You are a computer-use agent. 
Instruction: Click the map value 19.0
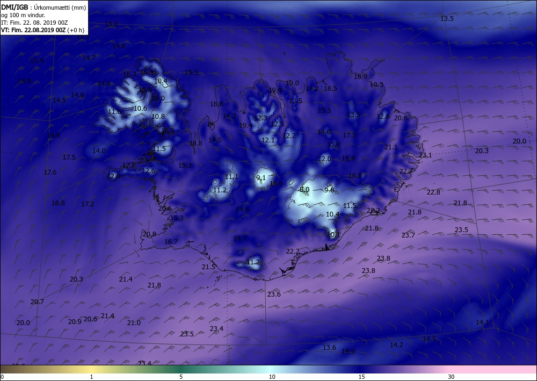pyautogui.click(x=292, y=83)
